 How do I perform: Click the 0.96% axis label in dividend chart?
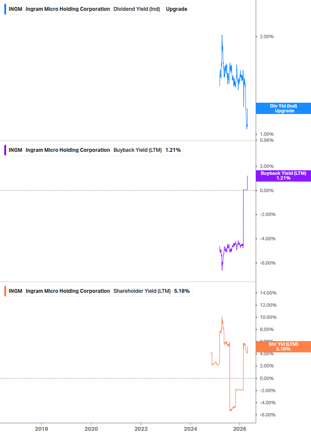[267, 141]
